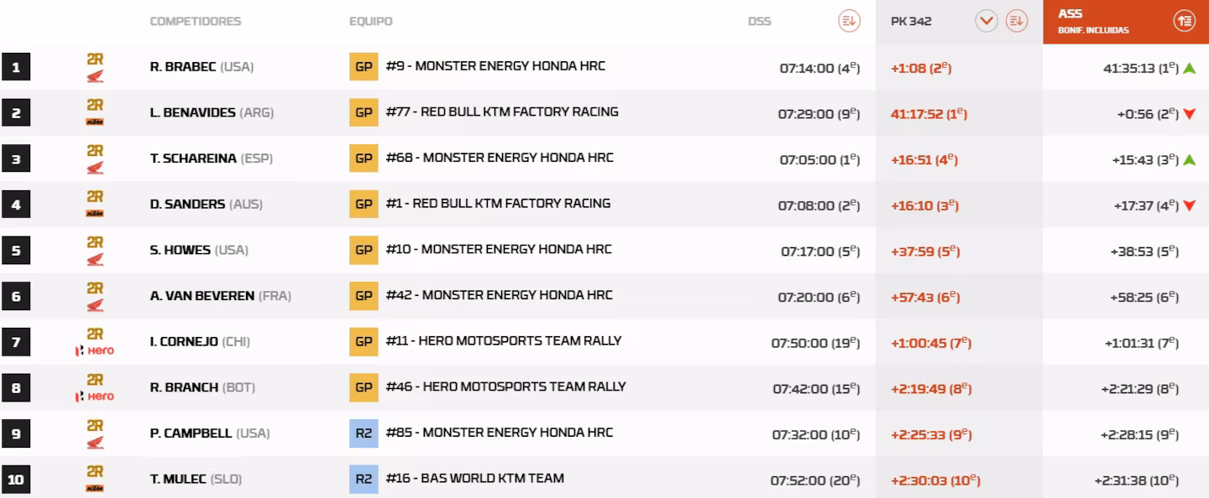This screenshot has width=1209, height=498.
Task: Click green up arrow in Schareina row
Action: pyautogui.click(x=1189, y=160)
